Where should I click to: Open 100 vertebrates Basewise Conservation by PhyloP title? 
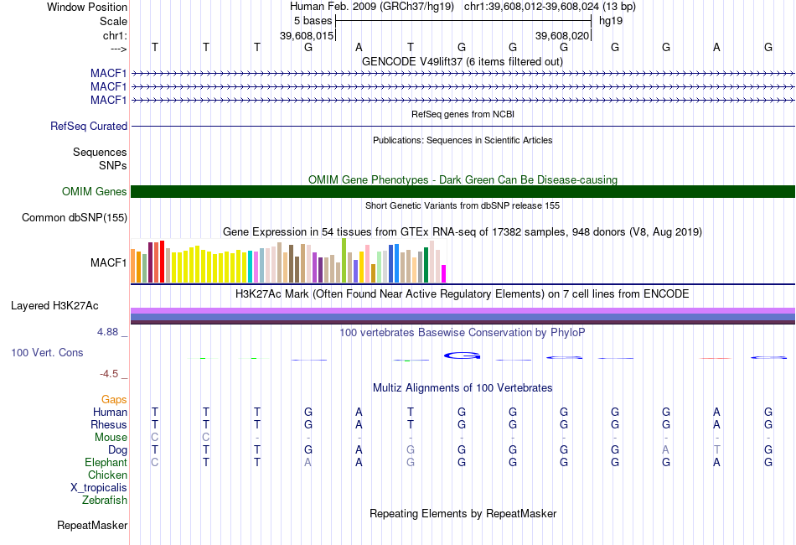click(463, 333)
